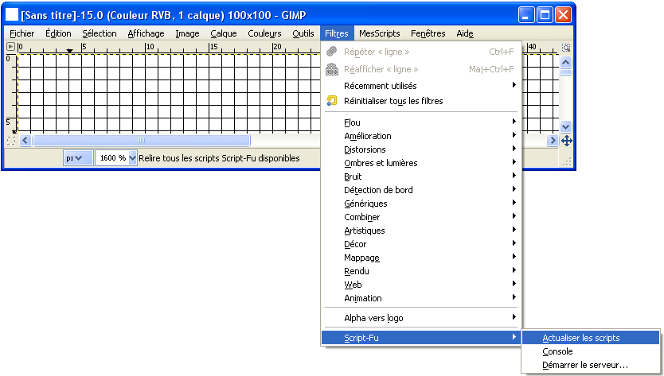Open the Calque menu
This screenshot has width=664, height=376.
pos(224,33)
